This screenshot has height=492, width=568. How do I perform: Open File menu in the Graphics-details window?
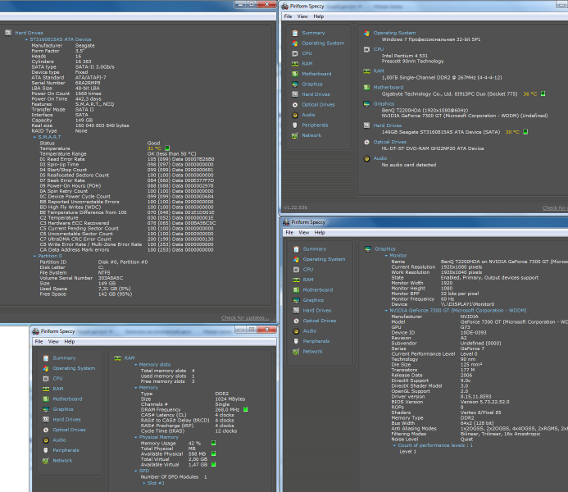click(289, 233)
